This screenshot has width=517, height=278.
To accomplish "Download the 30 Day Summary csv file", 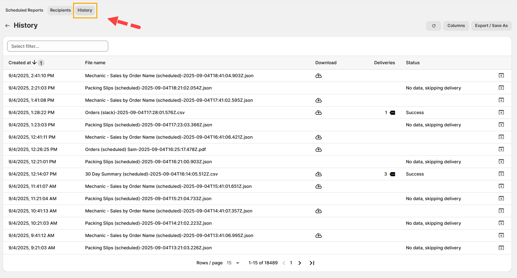I will pos(318,174).
